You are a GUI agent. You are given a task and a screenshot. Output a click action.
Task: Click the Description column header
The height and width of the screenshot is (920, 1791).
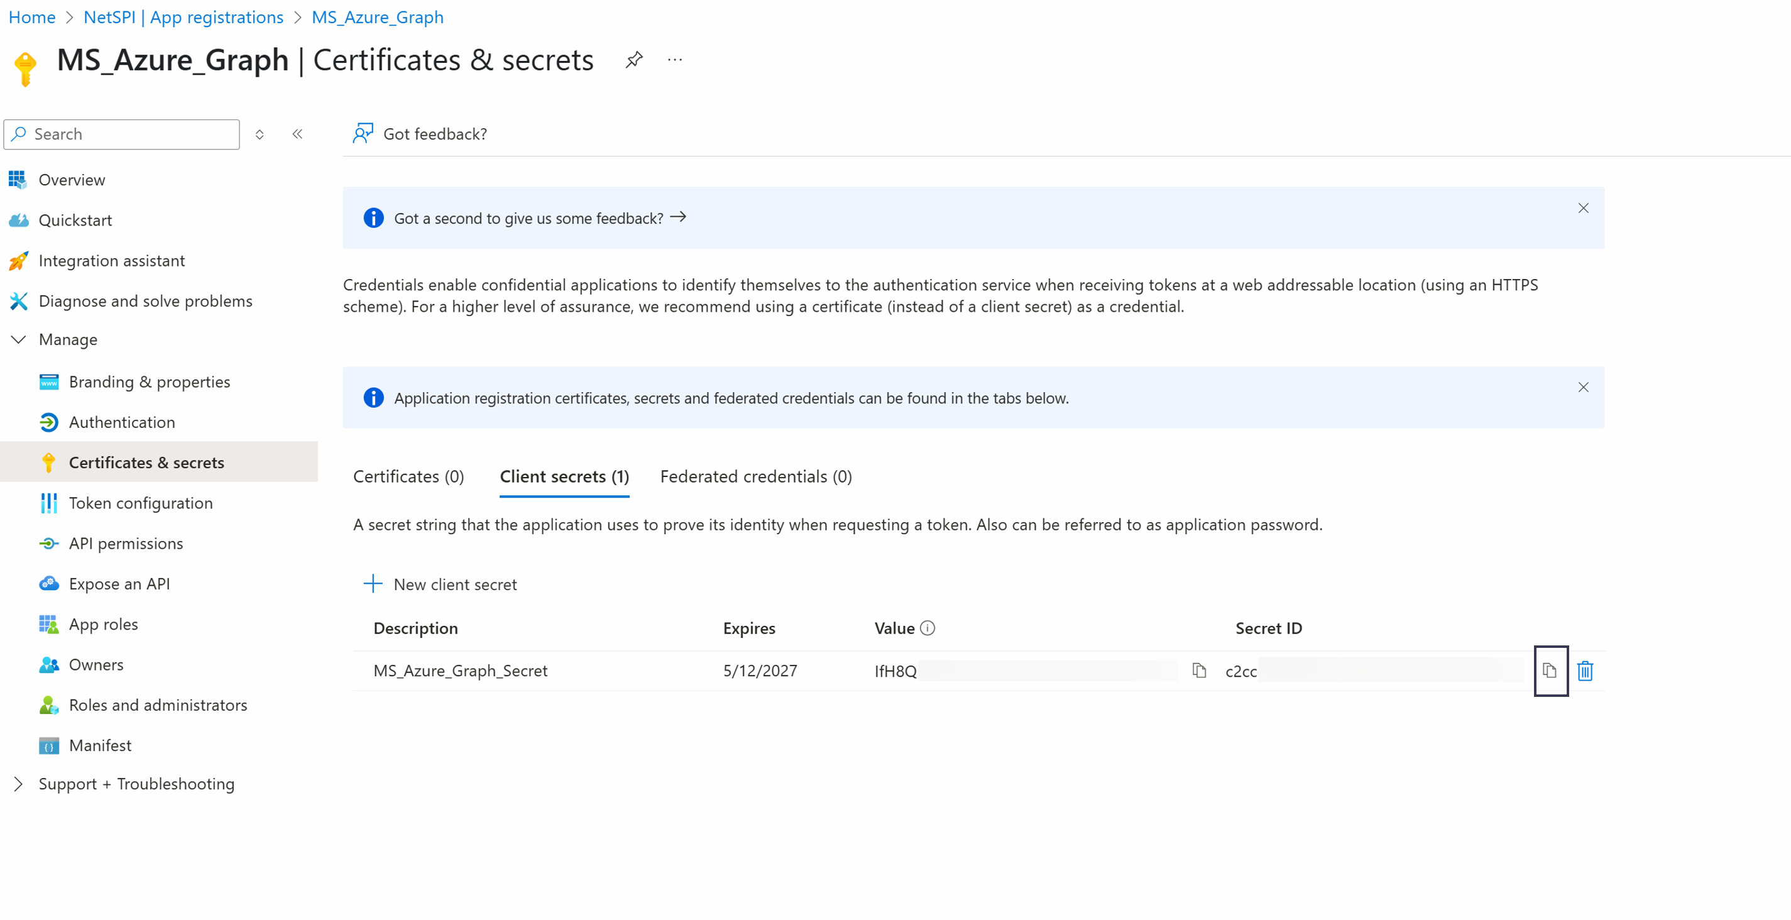click(x=415, y=628)
